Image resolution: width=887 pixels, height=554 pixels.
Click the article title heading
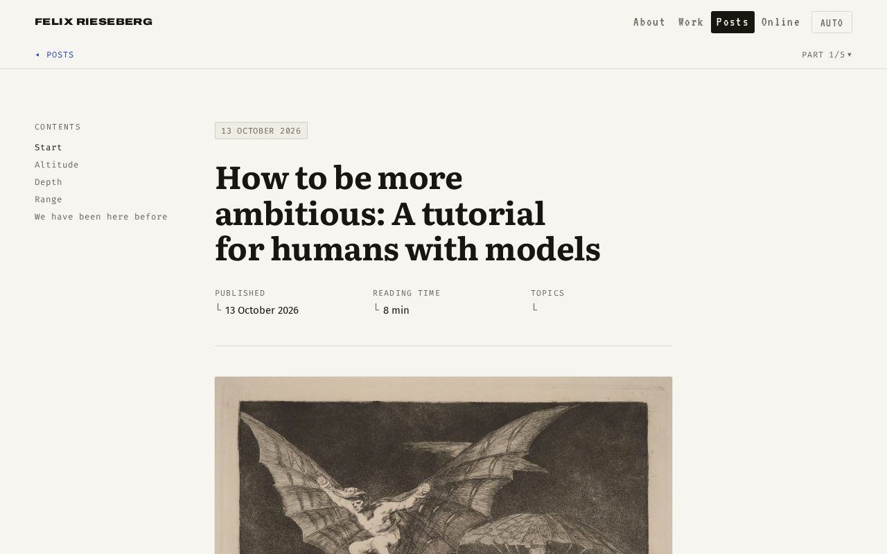pos(407,213)
